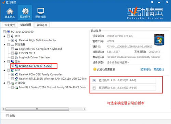Check driver version 9.18.13.3788 checkbox
This screenshot has width=171, height=124.
pos(94,88)
